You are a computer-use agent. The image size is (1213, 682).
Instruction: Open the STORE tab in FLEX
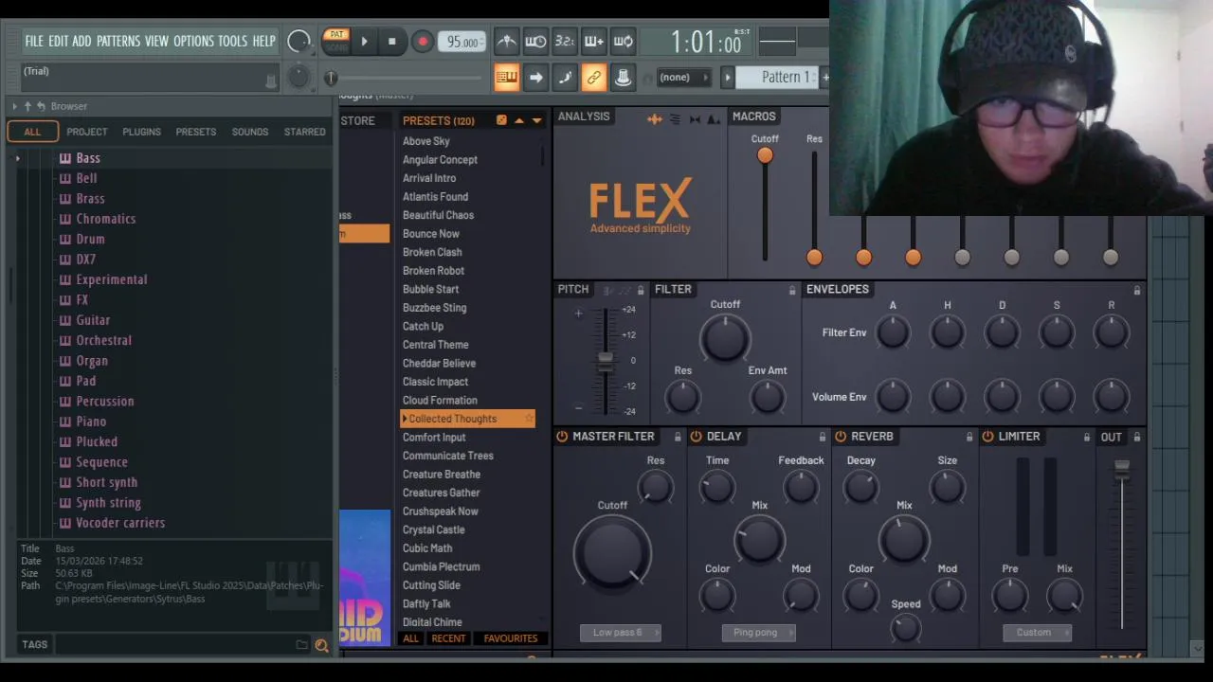coord(358,120)
